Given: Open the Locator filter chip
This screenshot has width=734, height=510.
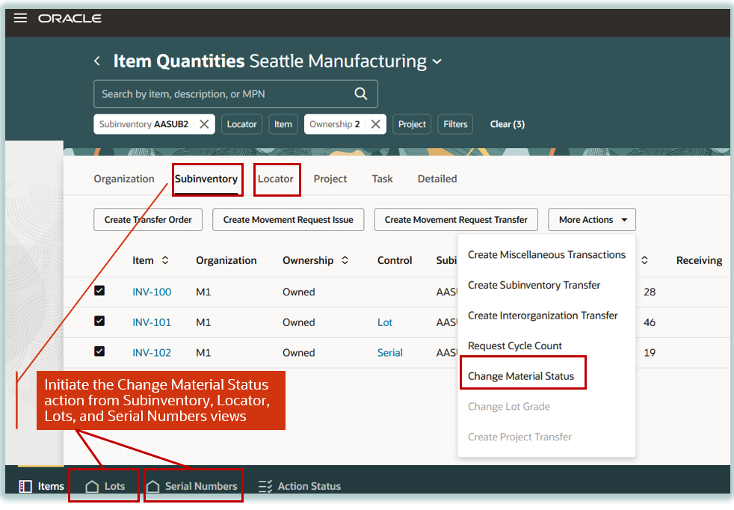Looking at the screenshot, I should pos(241,124).
